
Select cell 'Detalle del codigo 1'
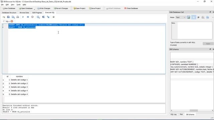(x=19, y=80)
